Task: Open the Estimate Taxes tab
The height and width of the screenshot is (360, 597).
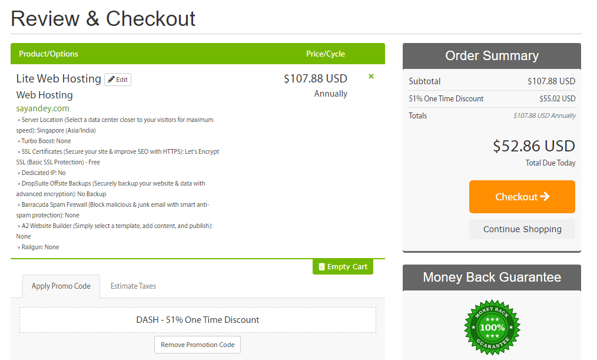Action: click(x=133, y=286)
